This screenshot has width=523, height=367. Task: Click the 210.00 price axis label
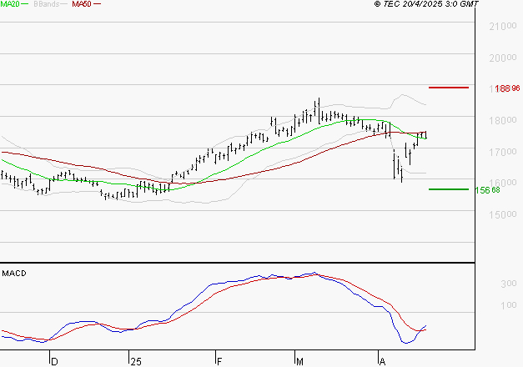(503, 27)
